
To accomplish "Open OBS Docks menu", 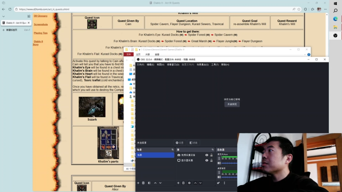I will click(173, 65).
